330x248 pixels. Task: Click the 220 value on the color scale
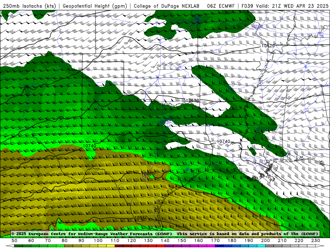[299, 241]
